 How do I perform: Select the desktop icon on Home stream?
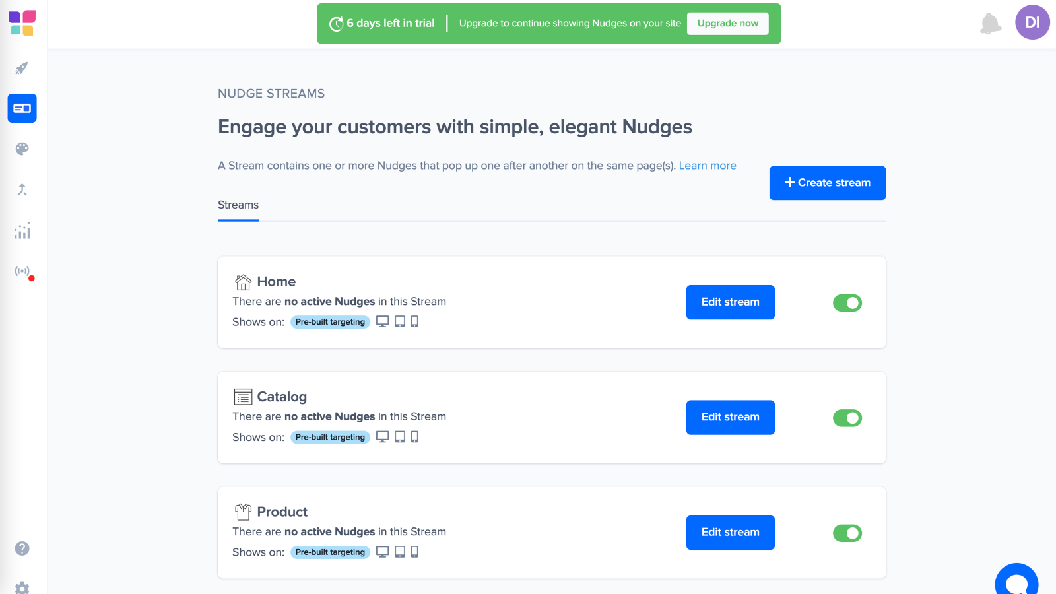click(383, 321)
